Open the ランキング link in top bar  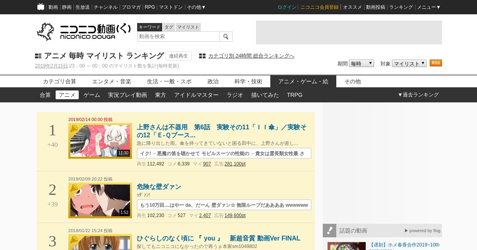tap(401, 7)
